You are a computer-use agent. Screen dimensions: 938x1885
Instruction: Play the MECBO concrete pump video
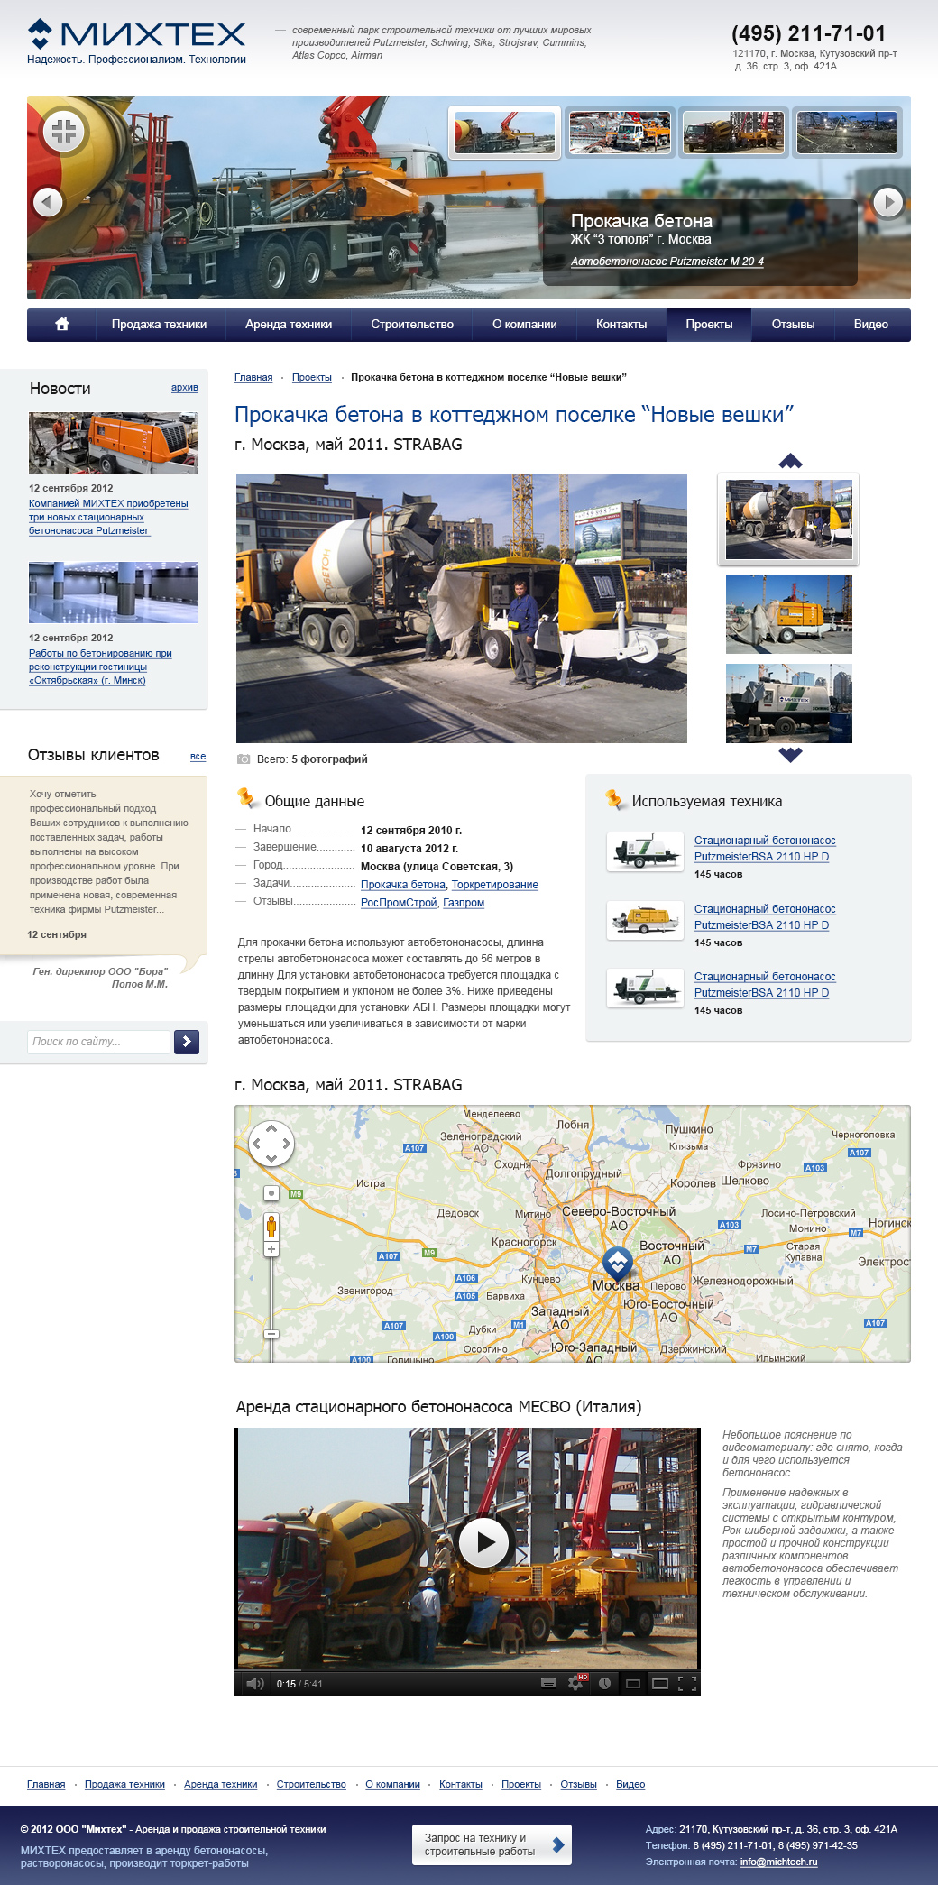coord(484,1542)
